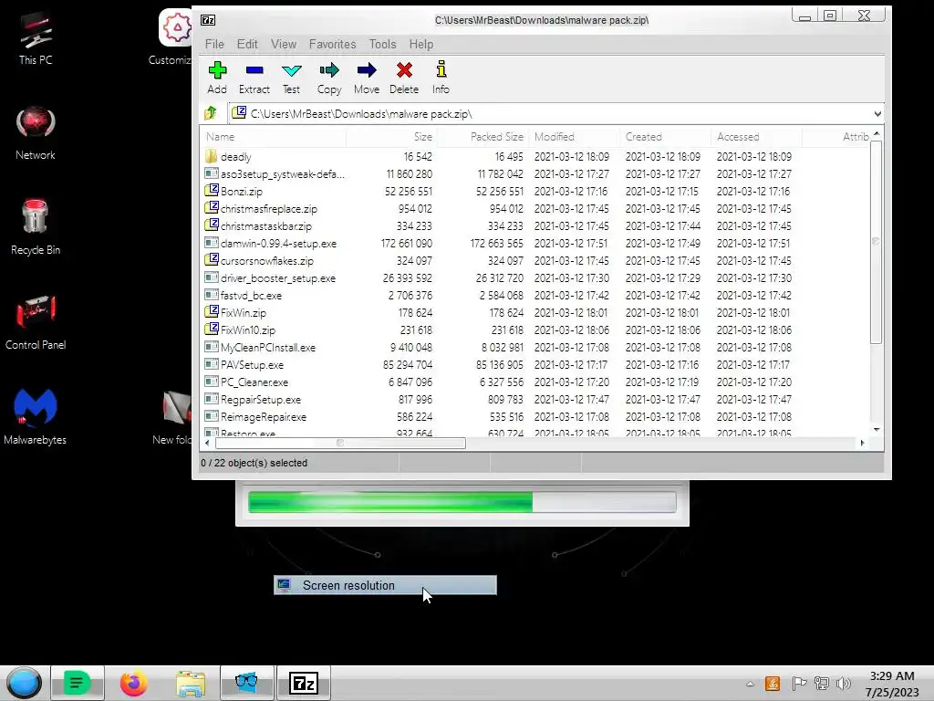Click the vertical scrollbar down arrow
The width and height of the screenshot is (934, 701).
point(877,429)
